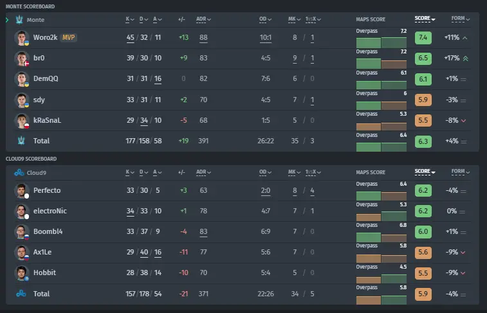Sort Monte table by deaths (D)
This screenshot has height=313, width=487.
coord(143,19)
